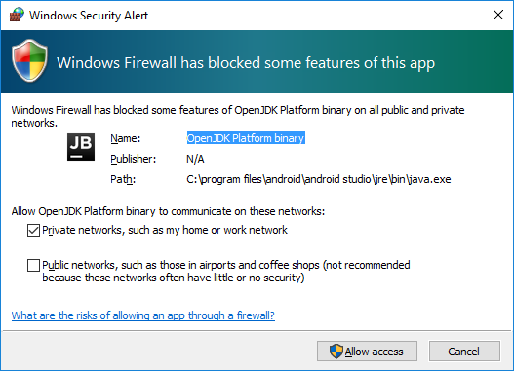Click the Private networks option label

[x=165, y=231]
